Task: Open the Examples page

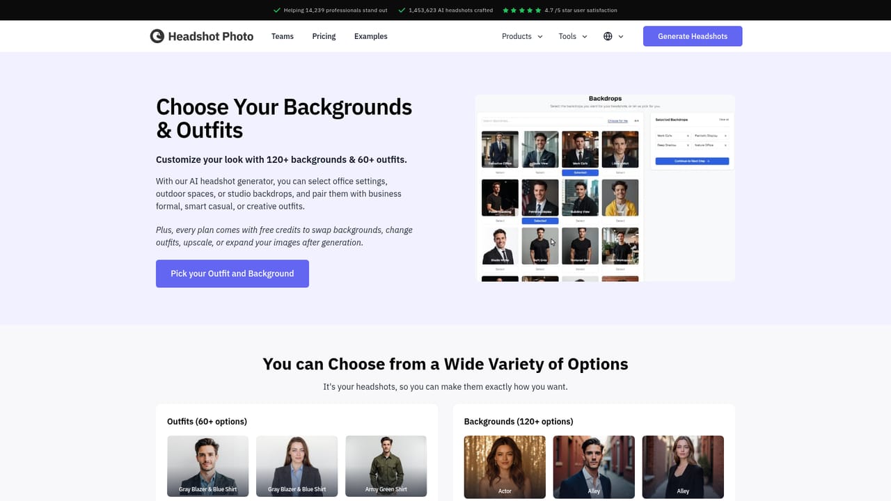Action: (371, 36)
